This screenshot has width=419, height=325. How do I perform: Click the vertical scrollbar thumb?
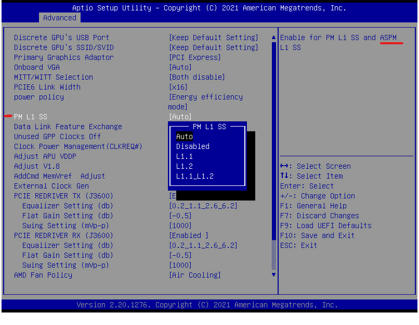[x=273, y=141]
